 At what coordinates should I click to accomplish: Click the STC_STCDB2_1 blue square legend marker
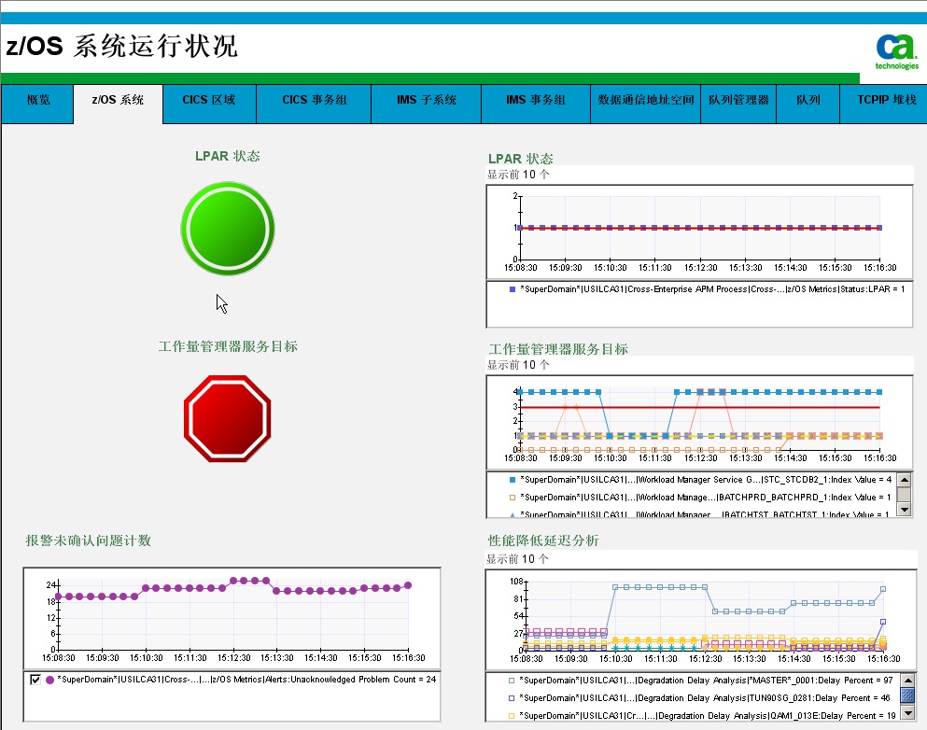tap(513, 479)
